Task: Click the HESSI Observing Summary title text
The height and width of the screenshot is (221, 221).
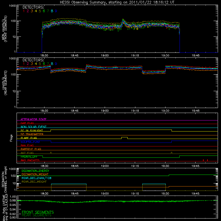Action: (x=117, y=2)
